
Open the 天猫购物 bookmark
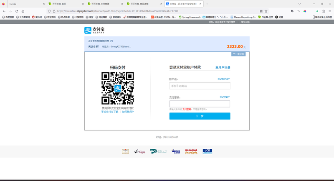click(x=78, y=17)
